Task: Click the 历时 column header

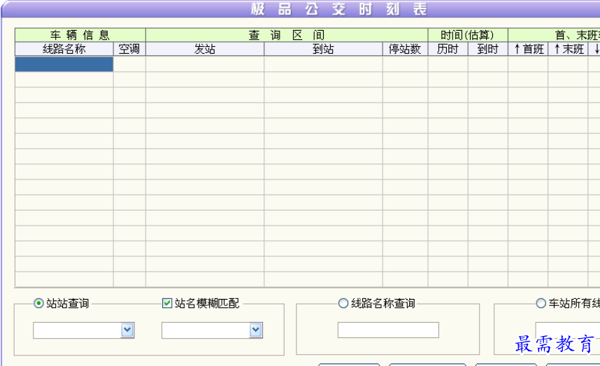Action: 448,49
